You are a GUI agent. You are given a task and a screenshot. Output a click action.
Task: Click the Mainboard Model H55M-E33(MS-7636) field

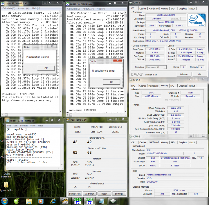164,153
